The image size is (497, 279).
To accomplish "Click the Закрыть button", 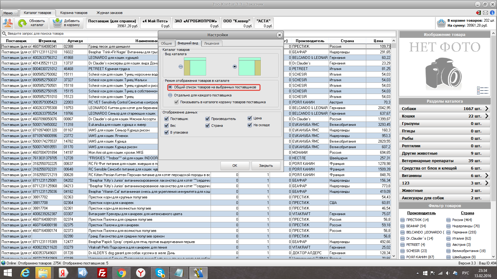I will click(266, 166).
